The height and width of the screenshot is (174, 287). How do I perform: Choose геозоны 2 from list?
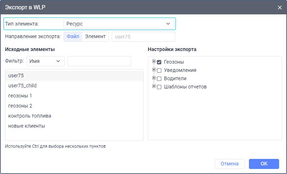(x=74, y=106)
